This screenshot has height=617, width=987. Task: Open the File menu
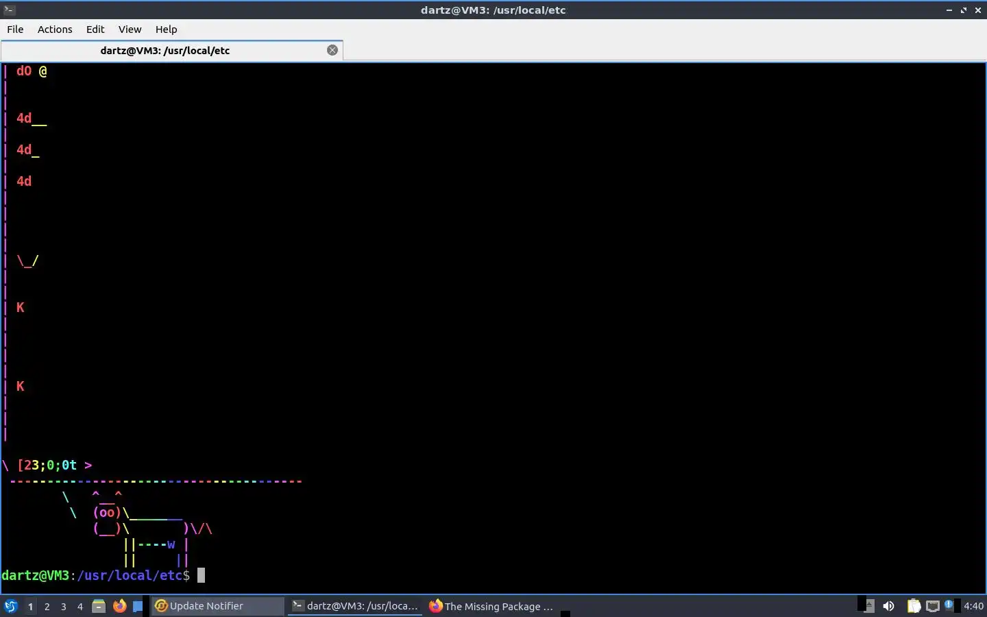tap(15, 29)
